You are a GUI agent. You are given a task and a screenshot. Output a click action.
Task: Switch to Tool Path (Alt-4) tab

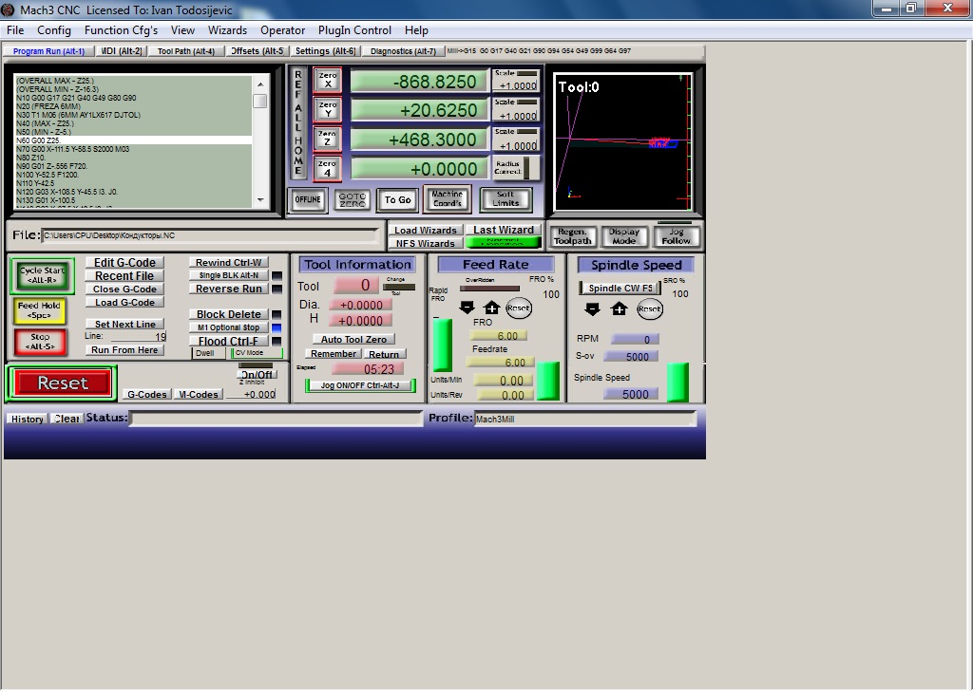point(185,51)
